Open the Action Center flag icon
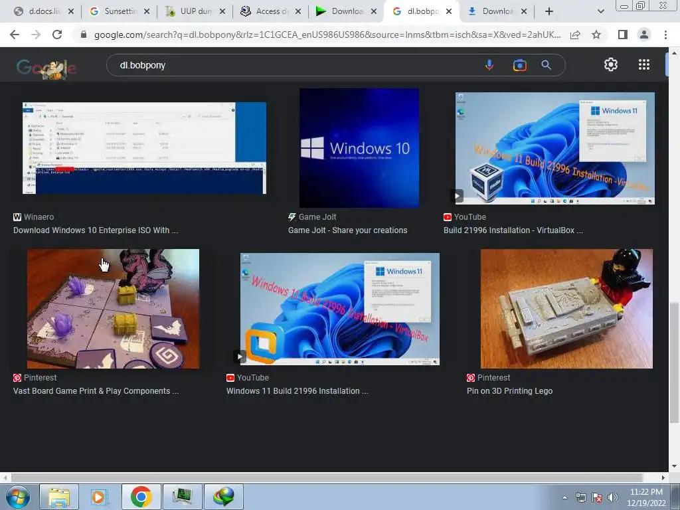680x510 pixels. coord(597,497)
